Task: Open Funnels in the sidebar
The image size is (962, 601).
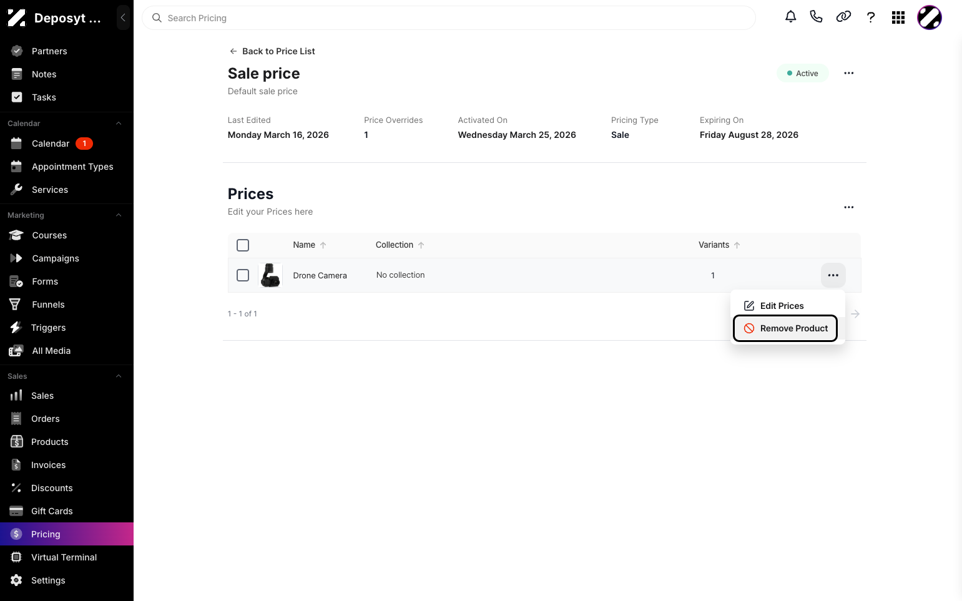Action: [x=67, y=305]
